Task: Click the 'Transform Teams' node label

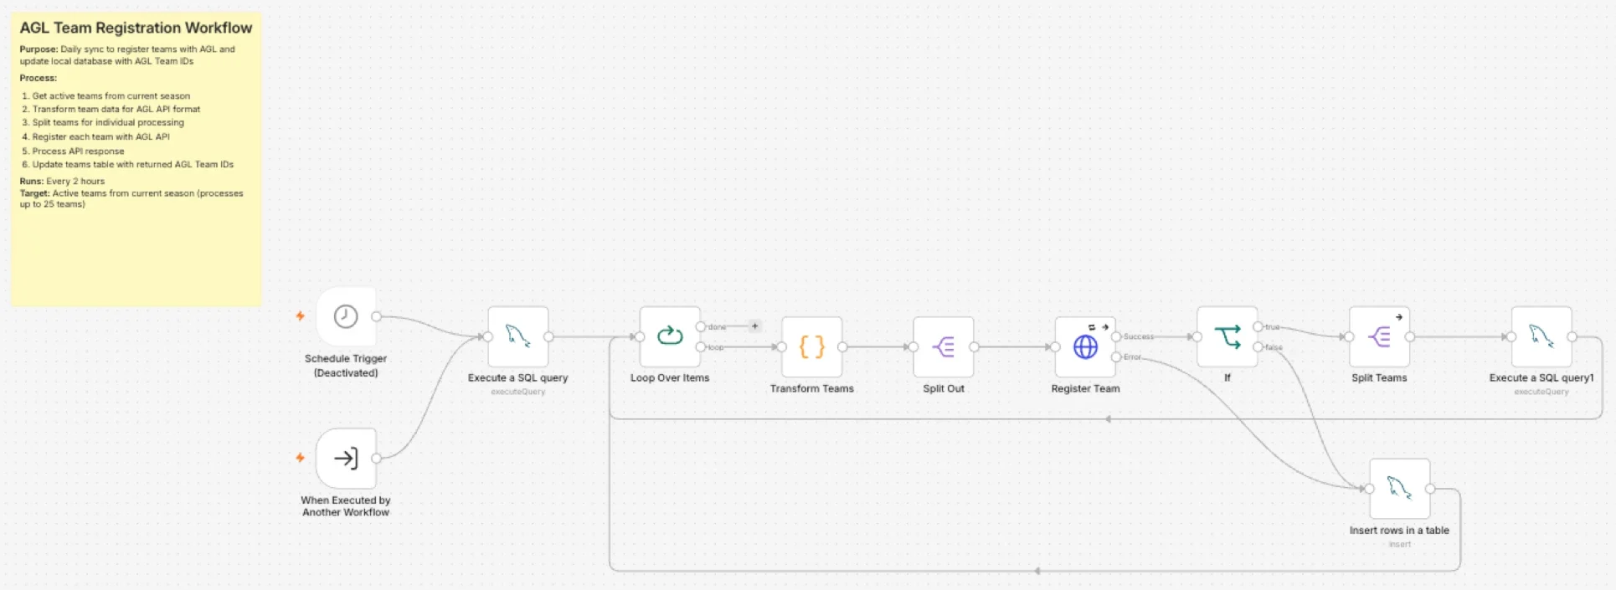Action: (812, 388)
